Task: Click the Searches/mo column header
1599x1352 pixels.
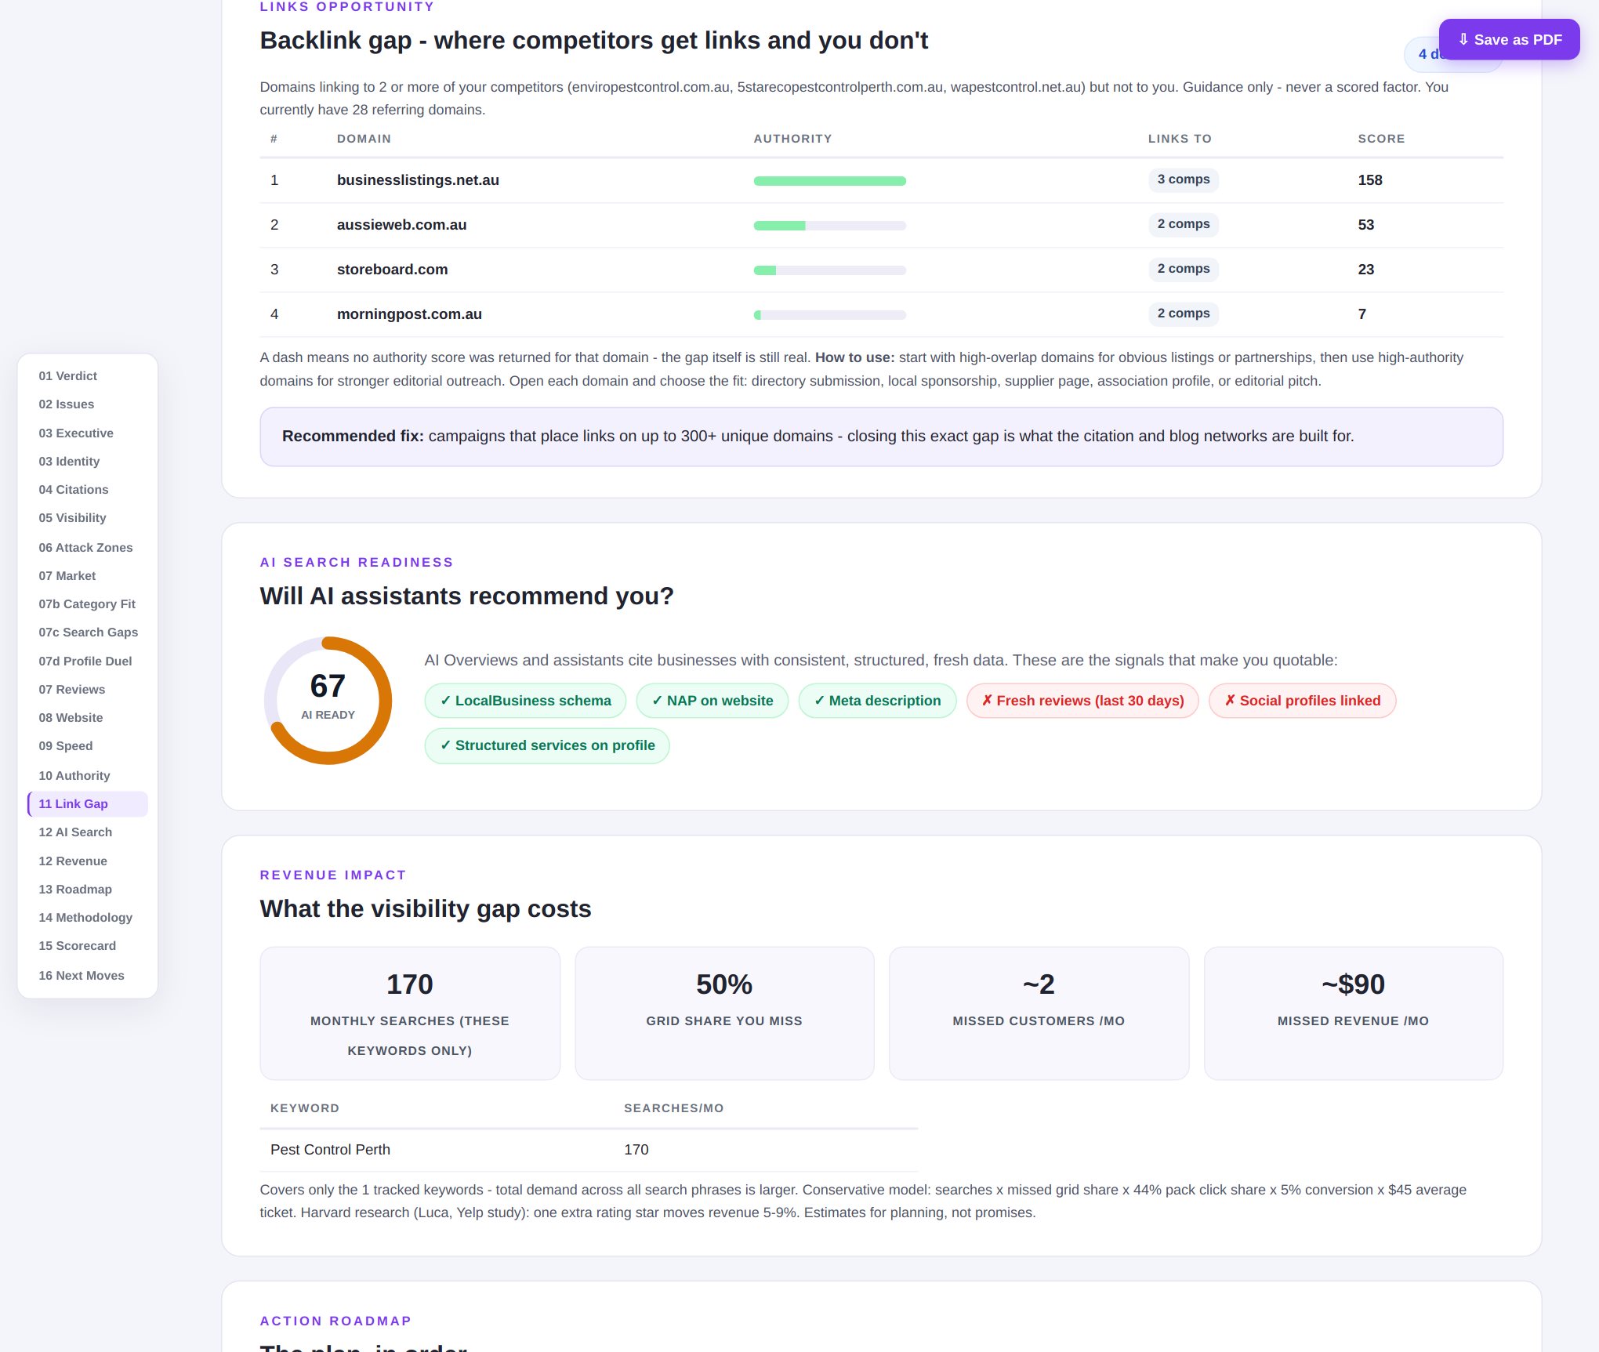Action: coord(673,1108)
